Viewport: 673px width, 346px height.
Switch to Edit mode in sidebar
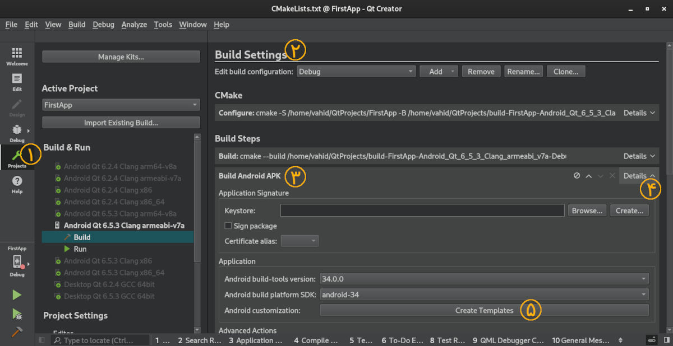(17, 82)
